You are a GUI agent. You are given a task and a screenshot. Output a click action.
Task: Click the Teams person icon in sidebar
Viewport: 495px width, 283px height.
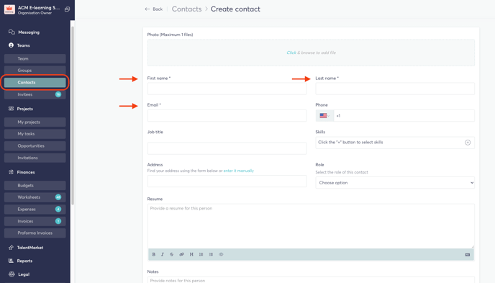click(x=11, y=45)
